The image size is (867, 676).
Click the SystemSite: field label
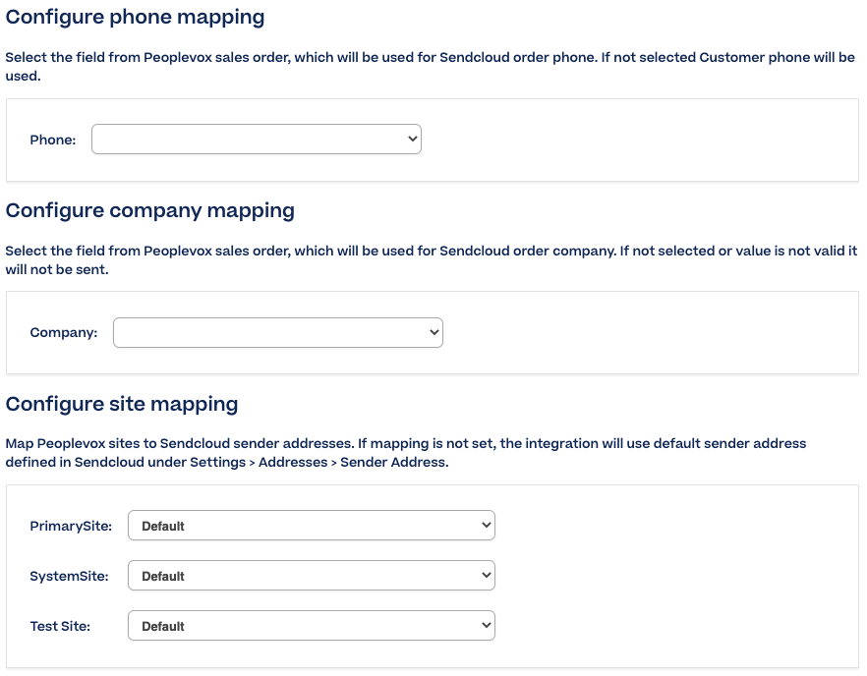point(69,577)
